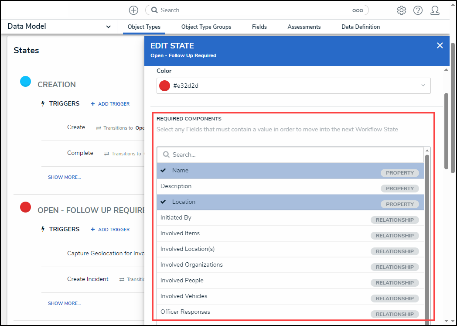Expand the Color hex dropdown
This screenshot has width=457, height=326.
pyautogui.click(x=423, y=86)
